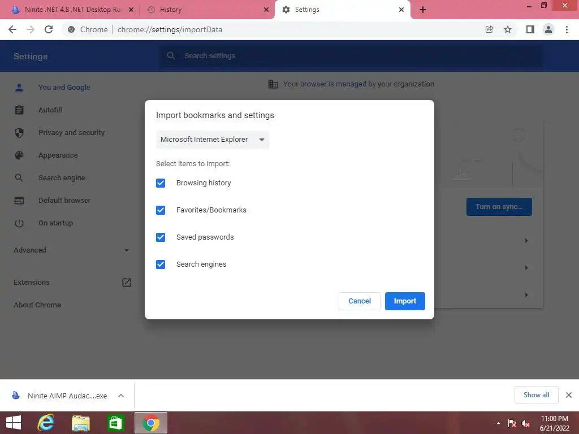Bookmark this page with the star icon
This screenshot has height=434, width=579.
click(x=508, y=29)
